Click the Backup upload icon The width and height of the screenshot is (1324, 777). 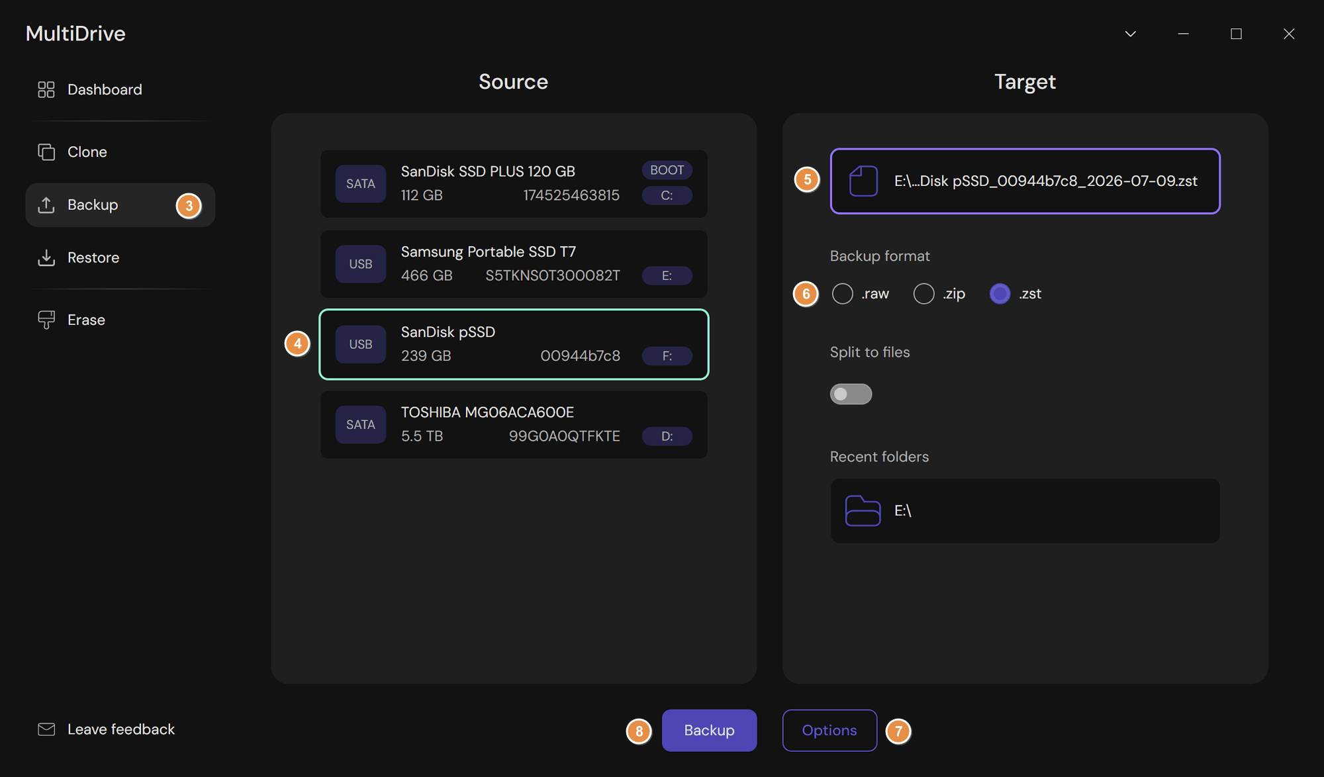click(x=46, y=205)
